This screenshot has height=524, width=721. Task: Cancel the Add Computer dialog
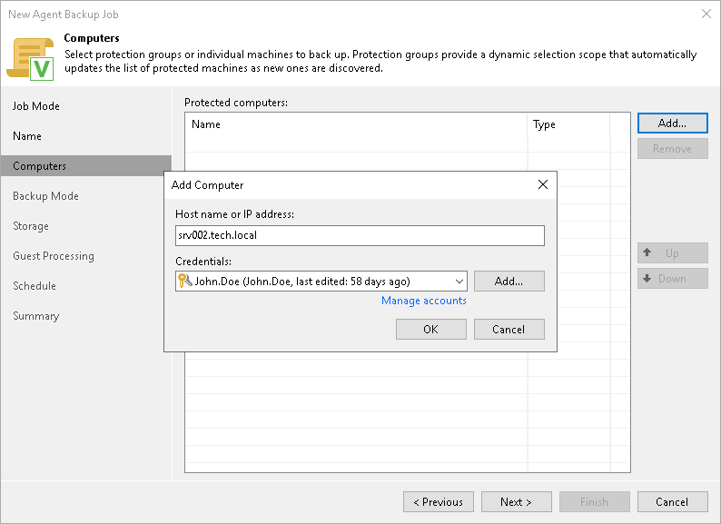pyautogui.click(x=509, y=329)
